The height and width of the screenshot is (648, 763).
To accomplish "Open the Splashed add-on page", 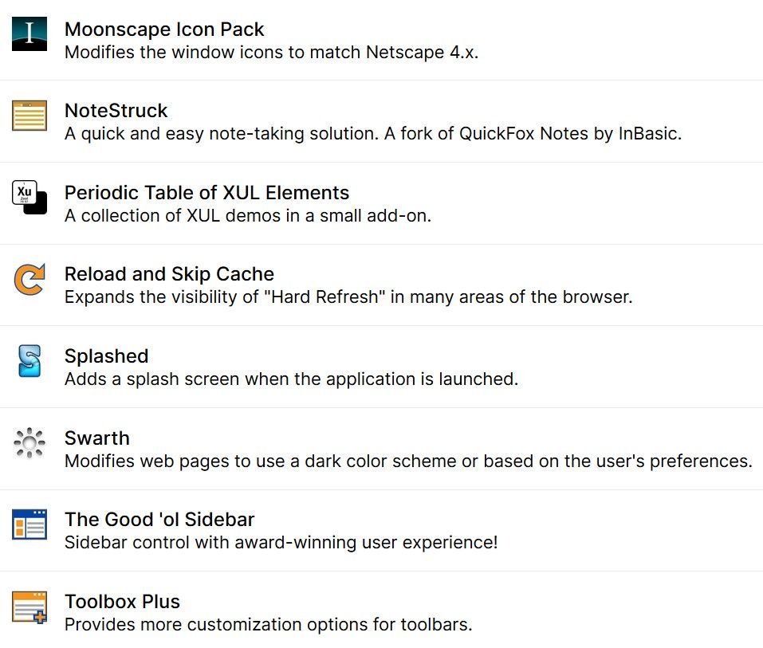I will point(106,355).
